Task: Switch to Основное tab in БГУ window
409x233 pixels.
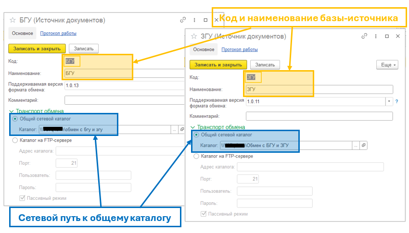Action: tap(23, 33)
